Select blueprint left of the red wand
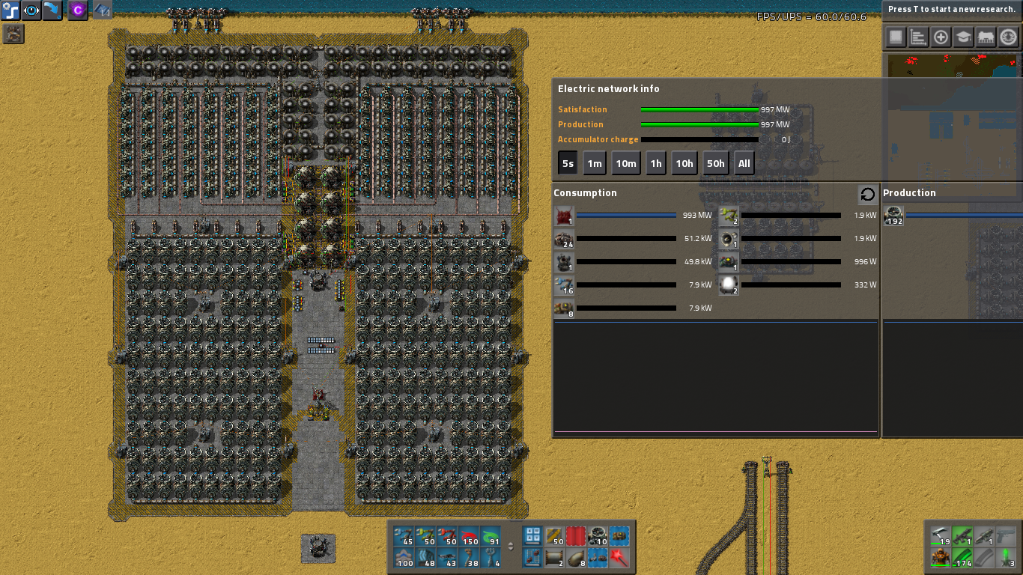The width and height of the screenshot is (1023, 575). (598, 558)
